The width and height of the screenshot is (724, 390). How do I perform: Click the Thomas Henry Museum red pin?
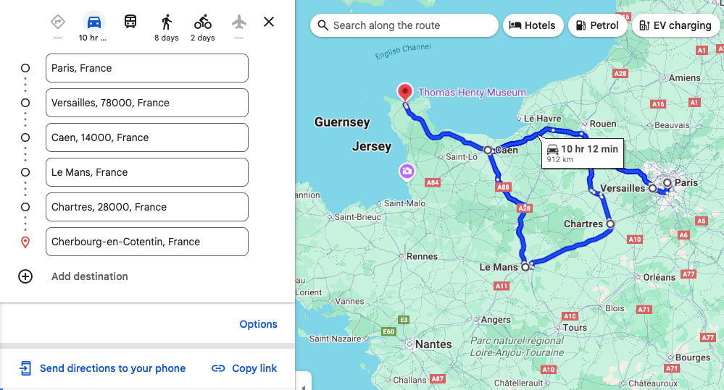point(405,92)
